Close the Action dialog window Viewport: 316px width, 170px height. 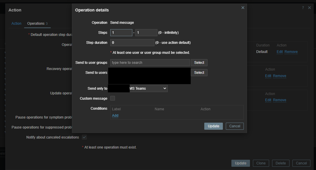tap(310, 8)
